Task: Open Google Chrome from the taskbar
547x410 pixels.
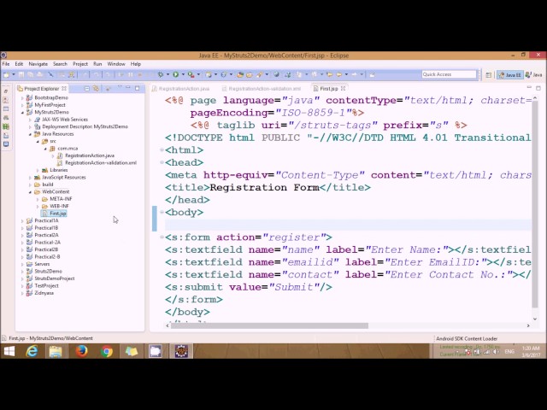Action: coord(106,351)
